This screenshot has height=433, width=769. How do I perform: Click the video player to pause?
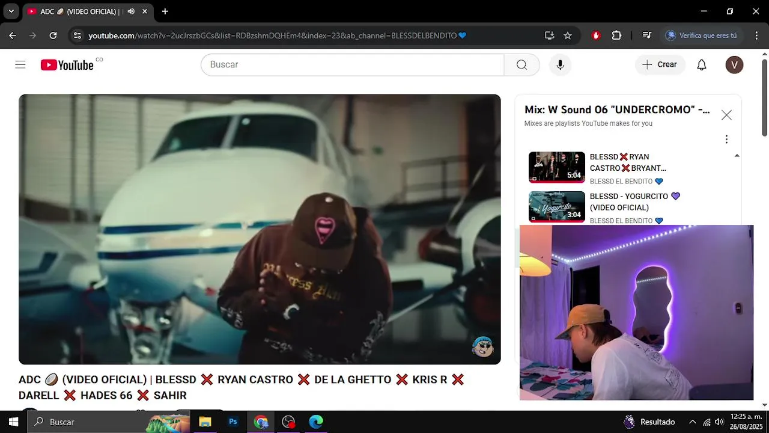260,229
